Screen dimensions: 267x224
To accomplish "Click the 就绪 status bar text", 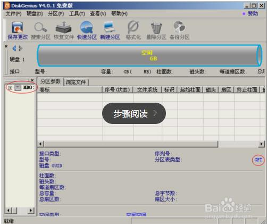I will (9, 221).
